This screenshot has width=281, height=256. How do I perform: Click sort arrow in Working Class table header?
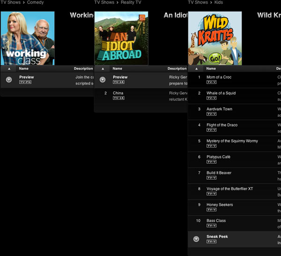[9, 68]
